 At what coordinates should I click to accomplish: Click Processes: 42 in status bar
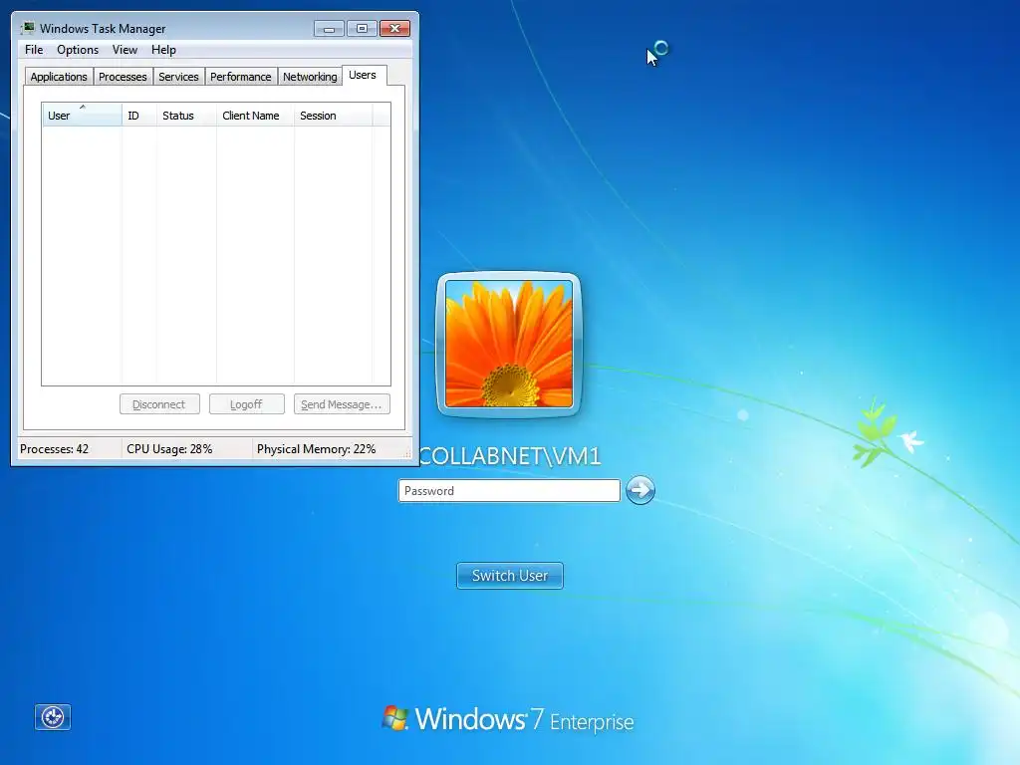[x=54, y=449]
